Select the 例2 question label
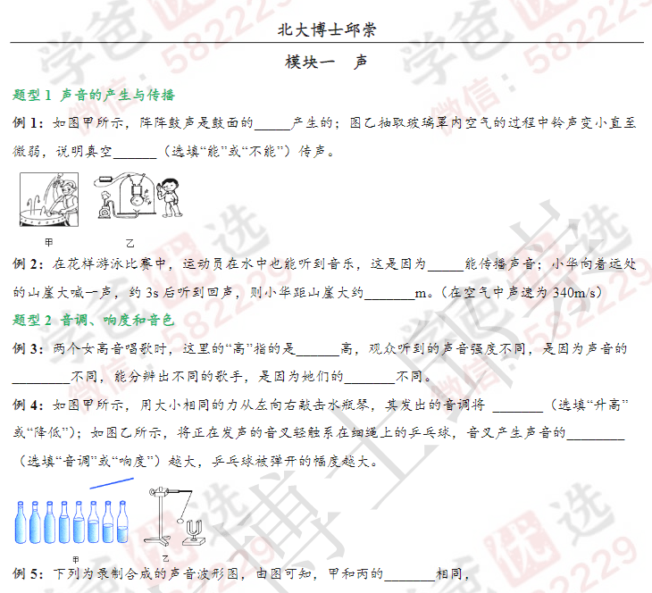Image resolution: width=652 pixels, height=593 pixels. [x=28, y=263]
